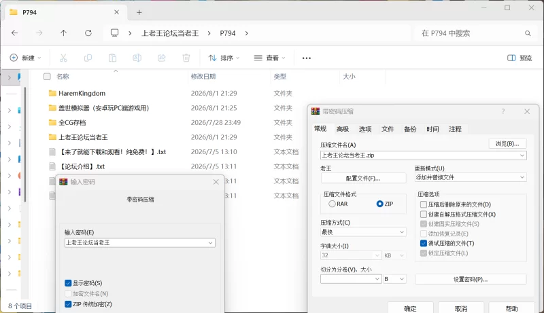Switch to the 时间 tab
544x313 pixels.
[432, 129]
